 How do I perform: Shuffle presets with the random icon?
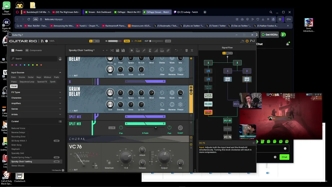click(112, 50)
